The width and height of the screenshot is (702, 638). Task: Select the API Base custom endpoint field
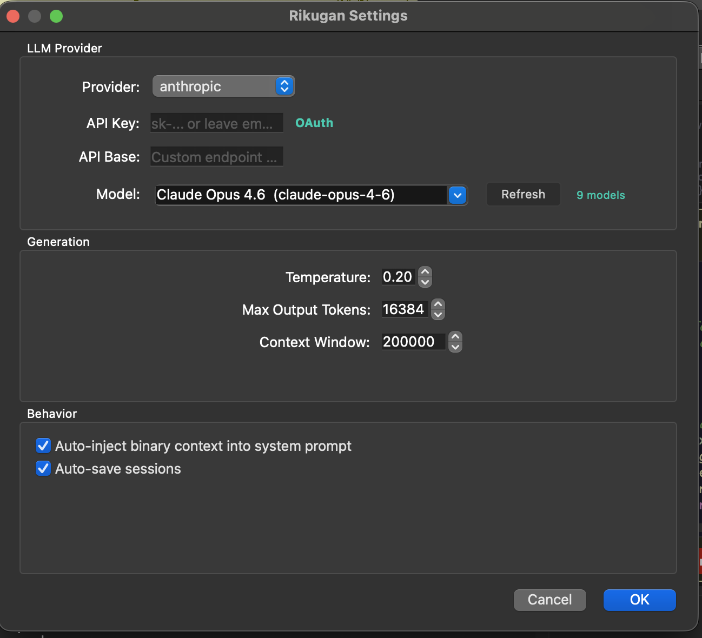[x=216, y=156]
